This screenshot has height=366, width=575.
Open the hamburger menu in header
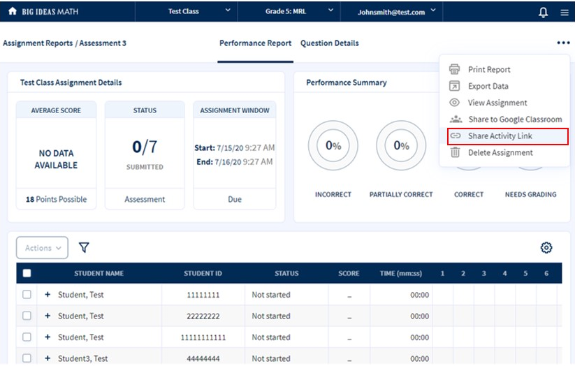565,13
